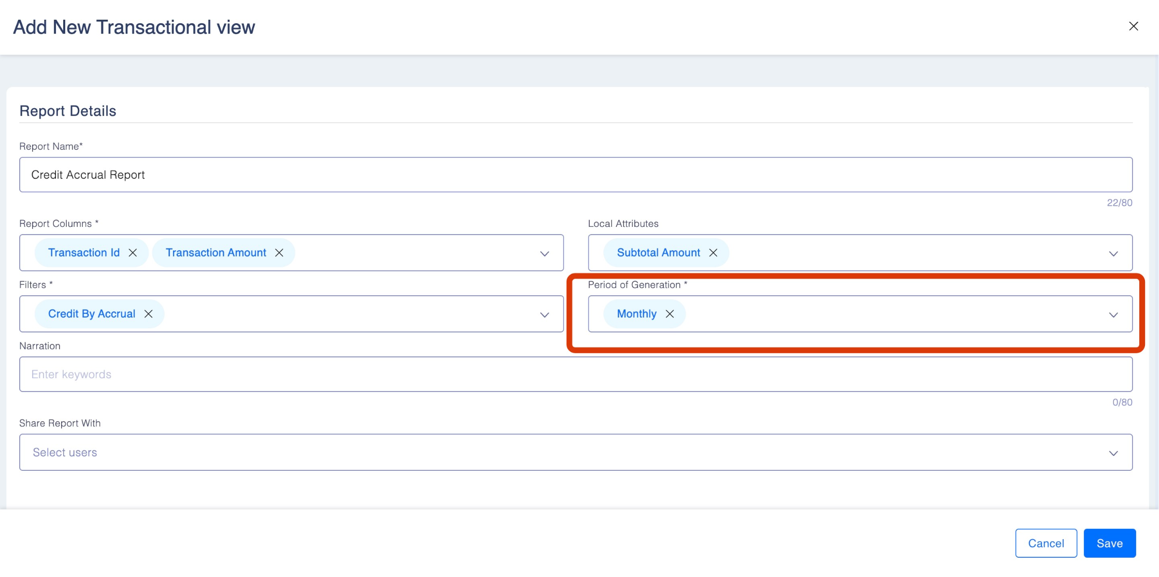Viewport: 1159px width, 577px height.
Task: Select the Transaction Id tag label
Action: (x=83, y=253)
